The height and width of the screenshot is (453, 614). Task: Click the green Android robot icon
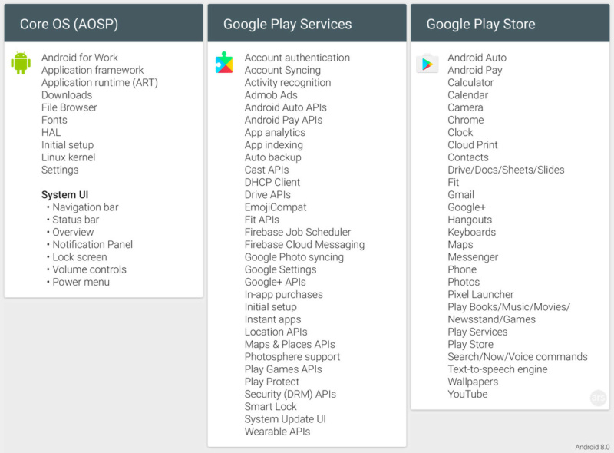point(21,63)
